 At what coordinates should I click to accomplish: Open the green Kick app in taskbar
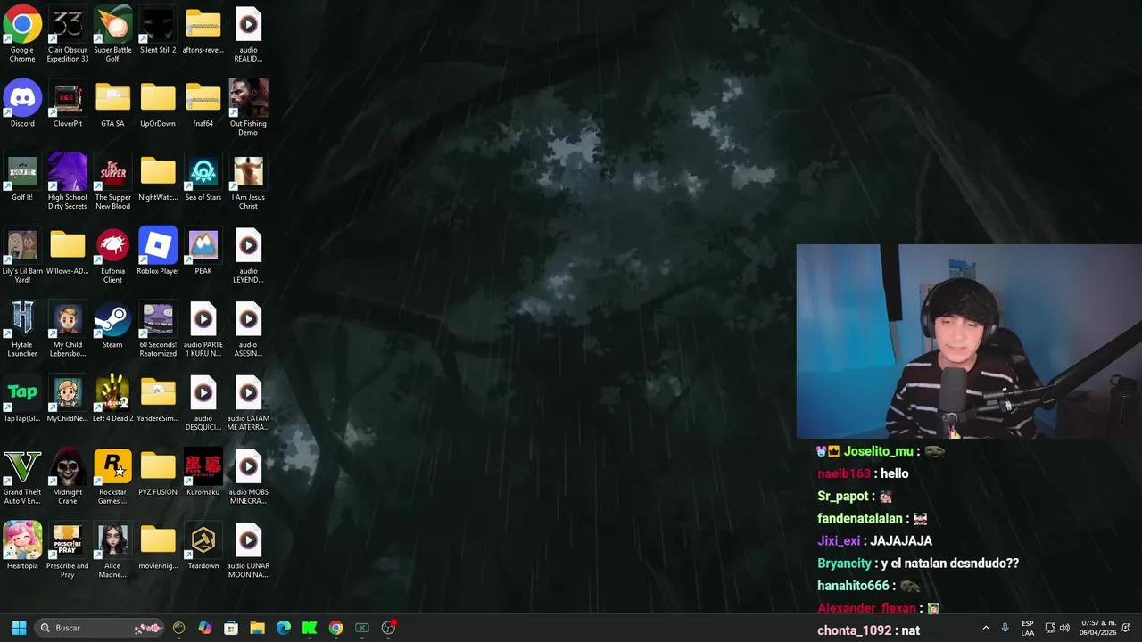click(x=310, y=628)
